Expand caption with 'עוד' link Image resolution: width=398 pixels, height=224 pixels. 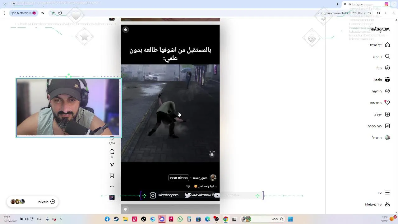pyautogui.click(x=188, y=186)
